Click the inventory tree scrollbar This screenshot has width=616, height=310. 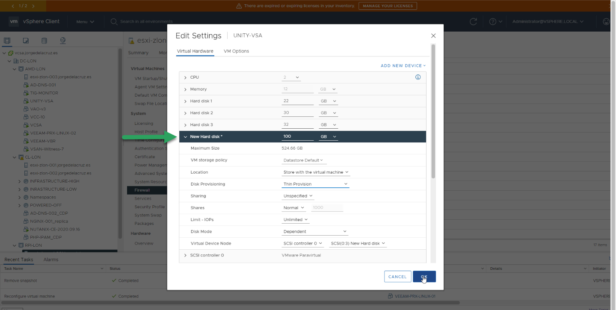click(120, 143)
